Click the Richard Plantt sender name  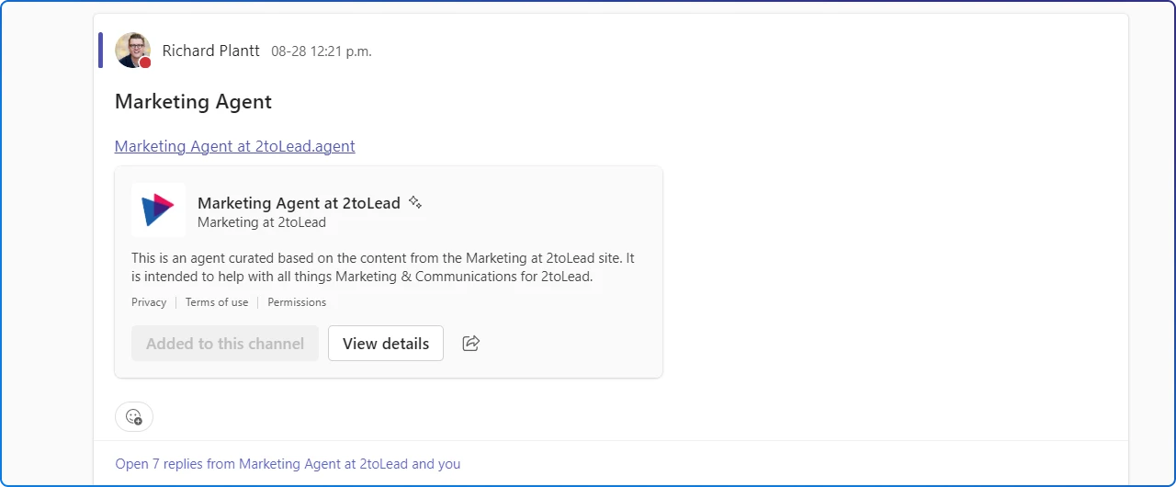pyautogui.click(x=211, y=51)
